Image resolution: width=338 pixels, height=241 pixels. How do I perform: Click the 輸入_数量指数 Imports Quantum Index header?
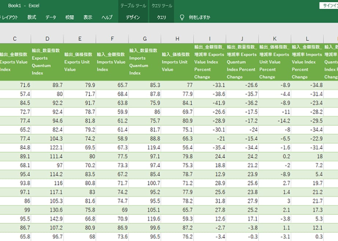pyautogui.click(x=144, y=62)
